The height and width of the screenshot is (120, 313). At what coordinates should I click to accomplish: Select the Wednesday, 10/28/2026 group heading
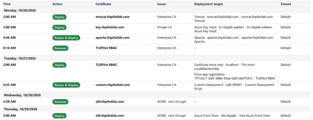(x=22, y=95)
